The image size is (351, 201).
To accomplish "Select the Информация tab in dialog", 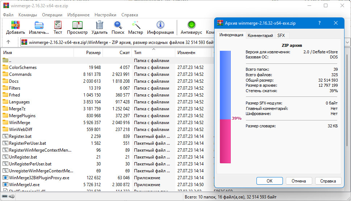I will pos(231,35).
